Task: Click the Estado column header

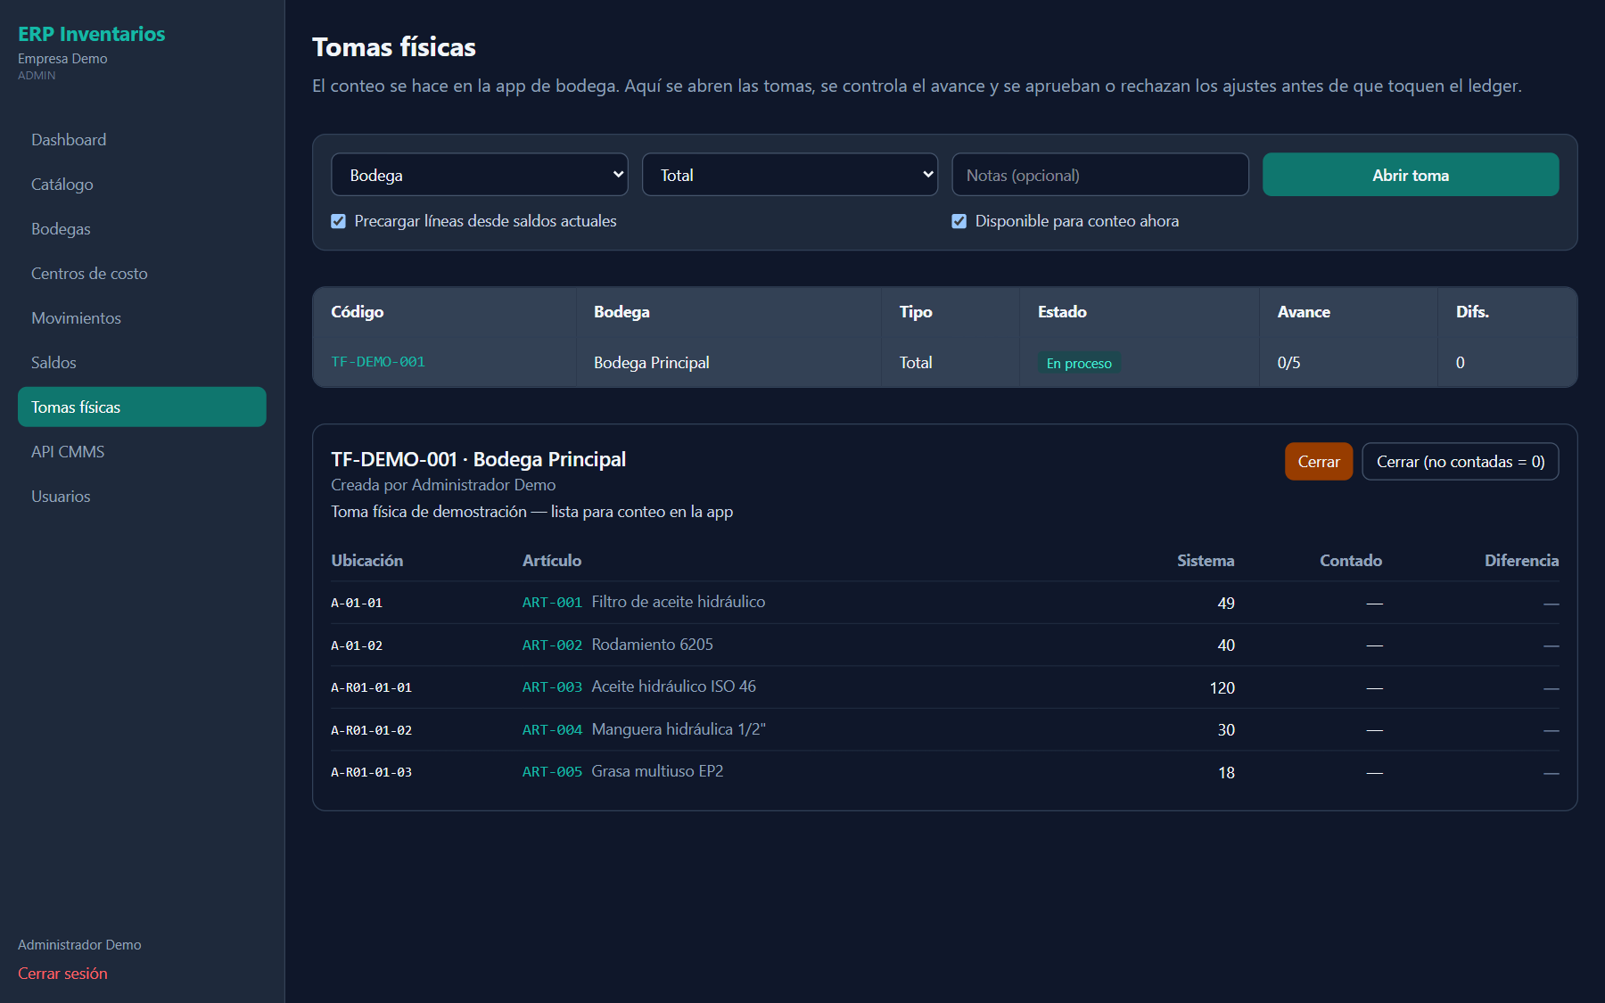Action: (x=1062, y=312)
